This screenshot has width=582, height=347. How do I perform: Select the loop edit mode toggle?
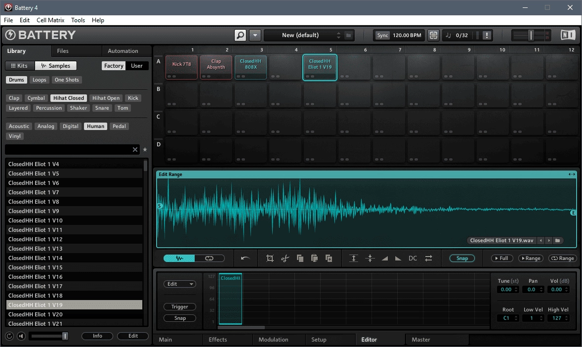[209, 258]
